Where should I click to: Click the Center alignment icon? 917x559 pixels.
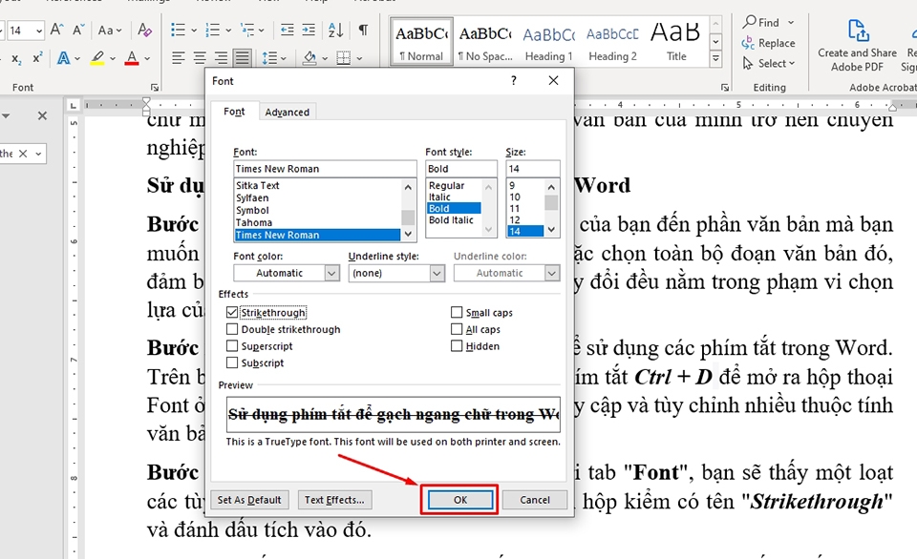pos(200,58)
